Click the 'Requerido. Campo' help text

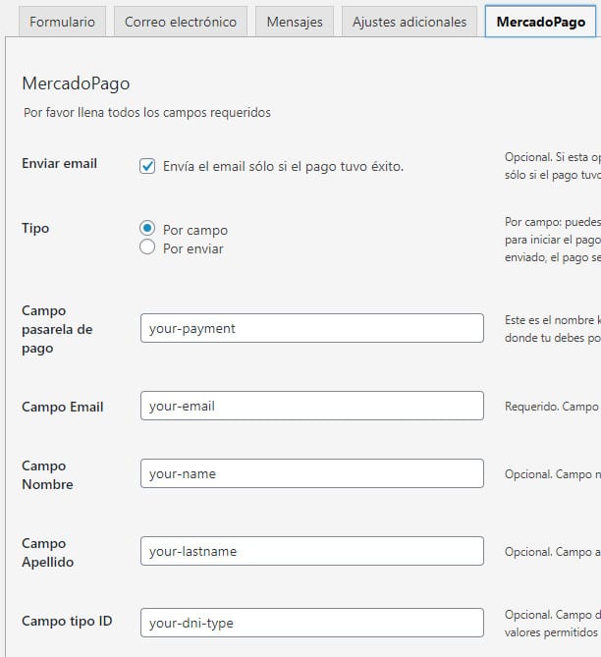[552, 407]
